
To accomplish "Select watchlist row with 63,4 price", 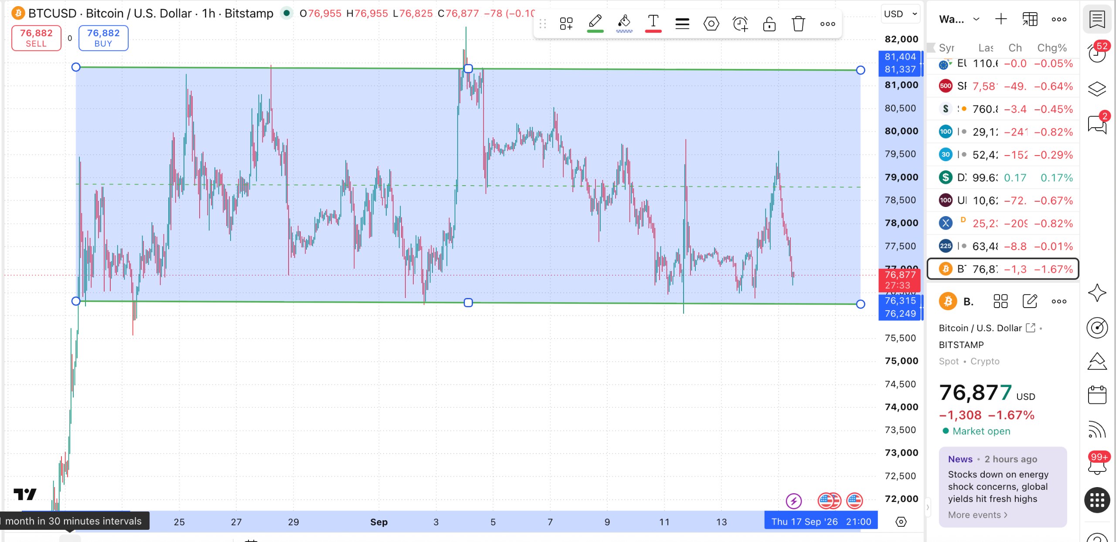I will click(1003, 246).
